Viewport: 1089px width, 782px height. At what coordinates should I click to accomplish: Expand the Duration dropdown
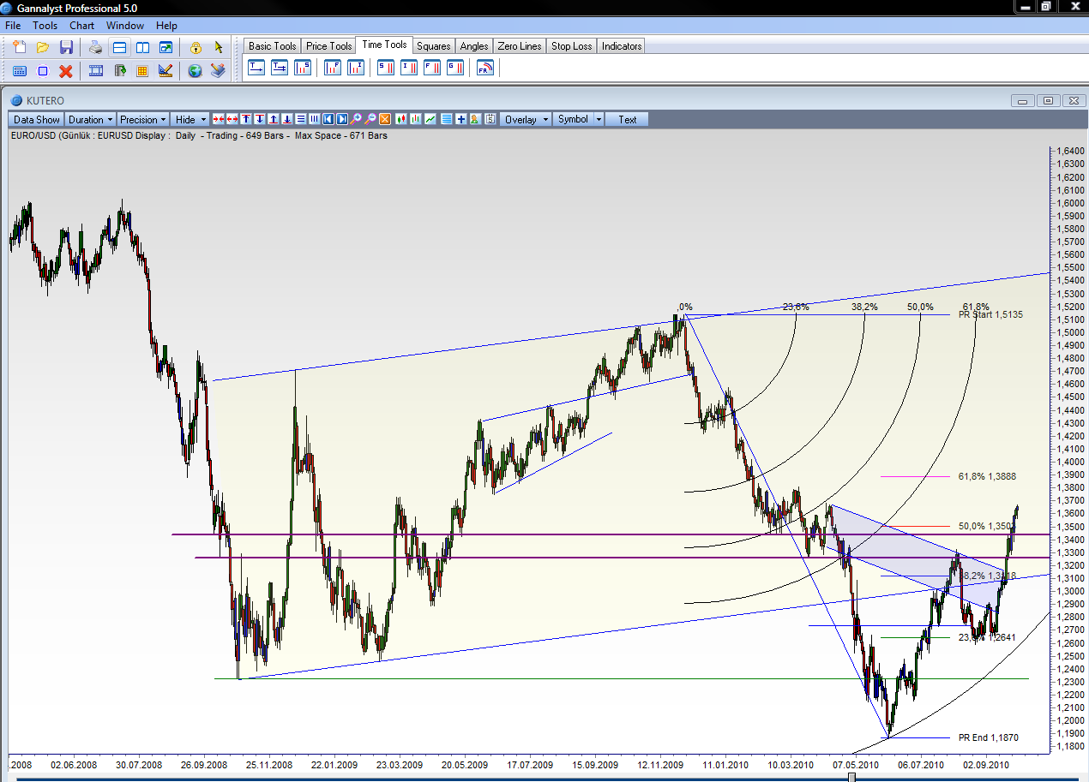click(x=91, y=119)
